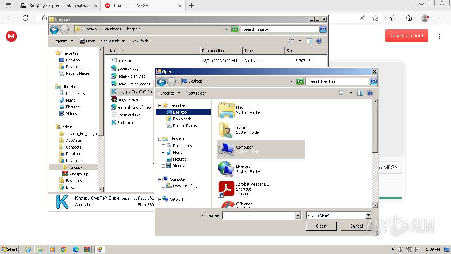
Task: Select Downloads in the Open dialog favorites
Action: 182,119
